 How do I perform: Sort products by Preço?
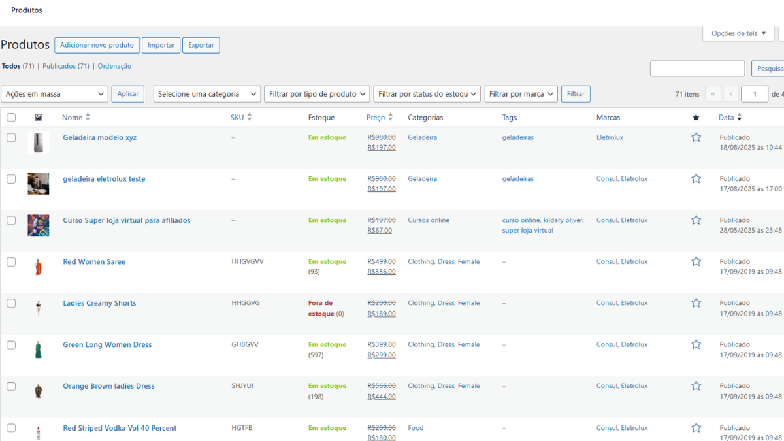[x=377, y=117]
